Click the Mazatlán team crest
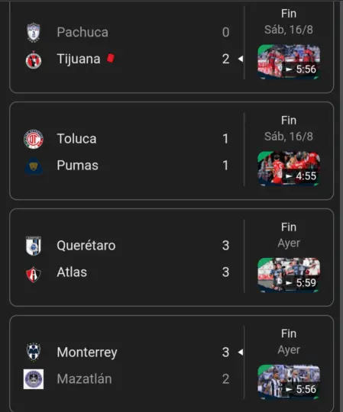This screenshot has width=343, height=412. pos(34,379)
